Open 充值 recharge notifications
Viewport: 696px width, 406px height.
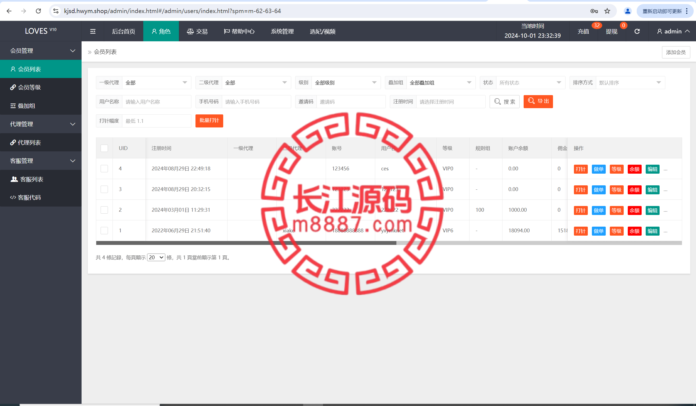[x=583, y=32]
